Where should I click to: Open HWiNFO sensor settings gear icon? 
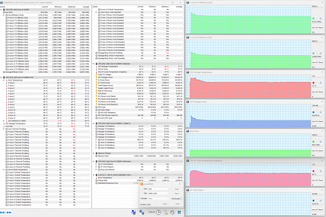click(172, 212)
